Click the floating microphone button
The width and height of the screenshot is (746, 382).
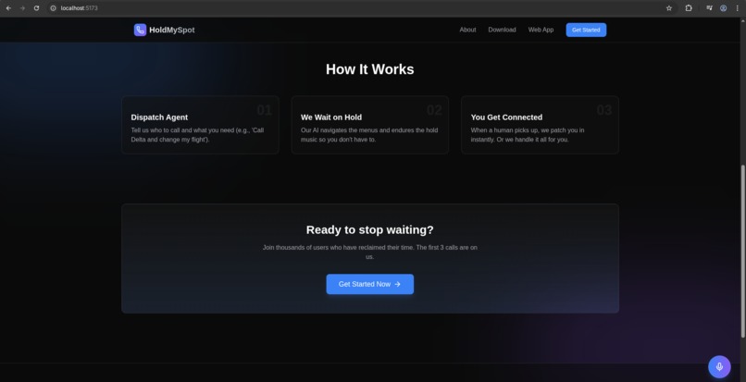(x=719, y=367)
